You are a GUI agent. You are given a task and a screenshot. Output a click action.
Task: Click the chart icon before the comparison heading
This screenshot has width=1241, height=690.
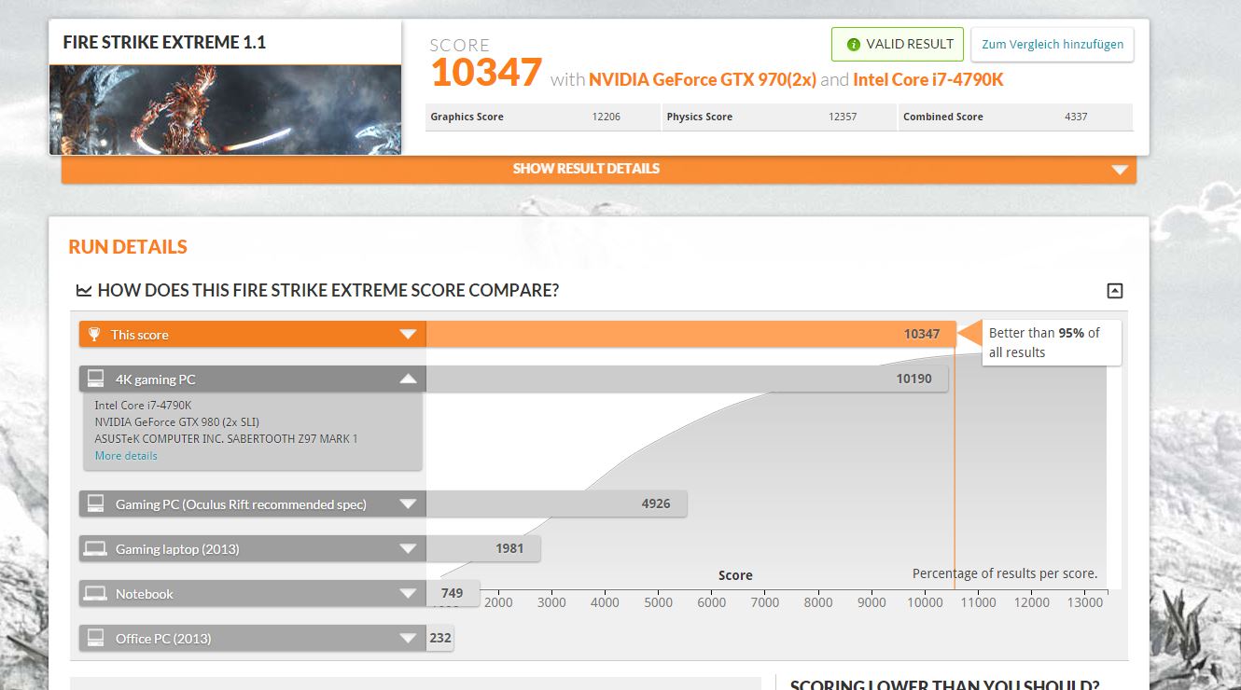pyautogui.click(x=84, y=291)
